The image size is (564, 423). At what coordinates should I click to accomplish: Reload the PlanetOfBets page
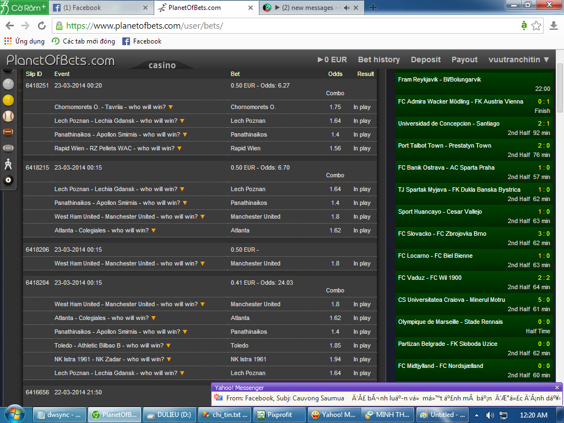42,25
